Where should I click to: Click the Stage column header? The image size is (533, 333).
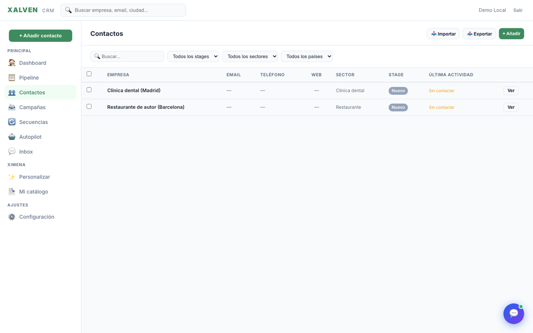coord(396,75)
